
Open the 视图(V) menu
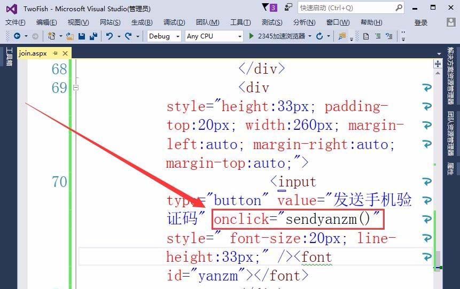tap(78, 22)
